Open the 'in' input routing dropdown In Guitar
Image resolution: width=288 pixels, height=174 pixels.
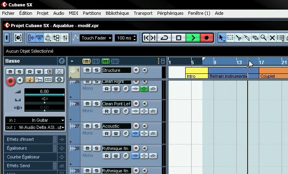click(35, 120)
